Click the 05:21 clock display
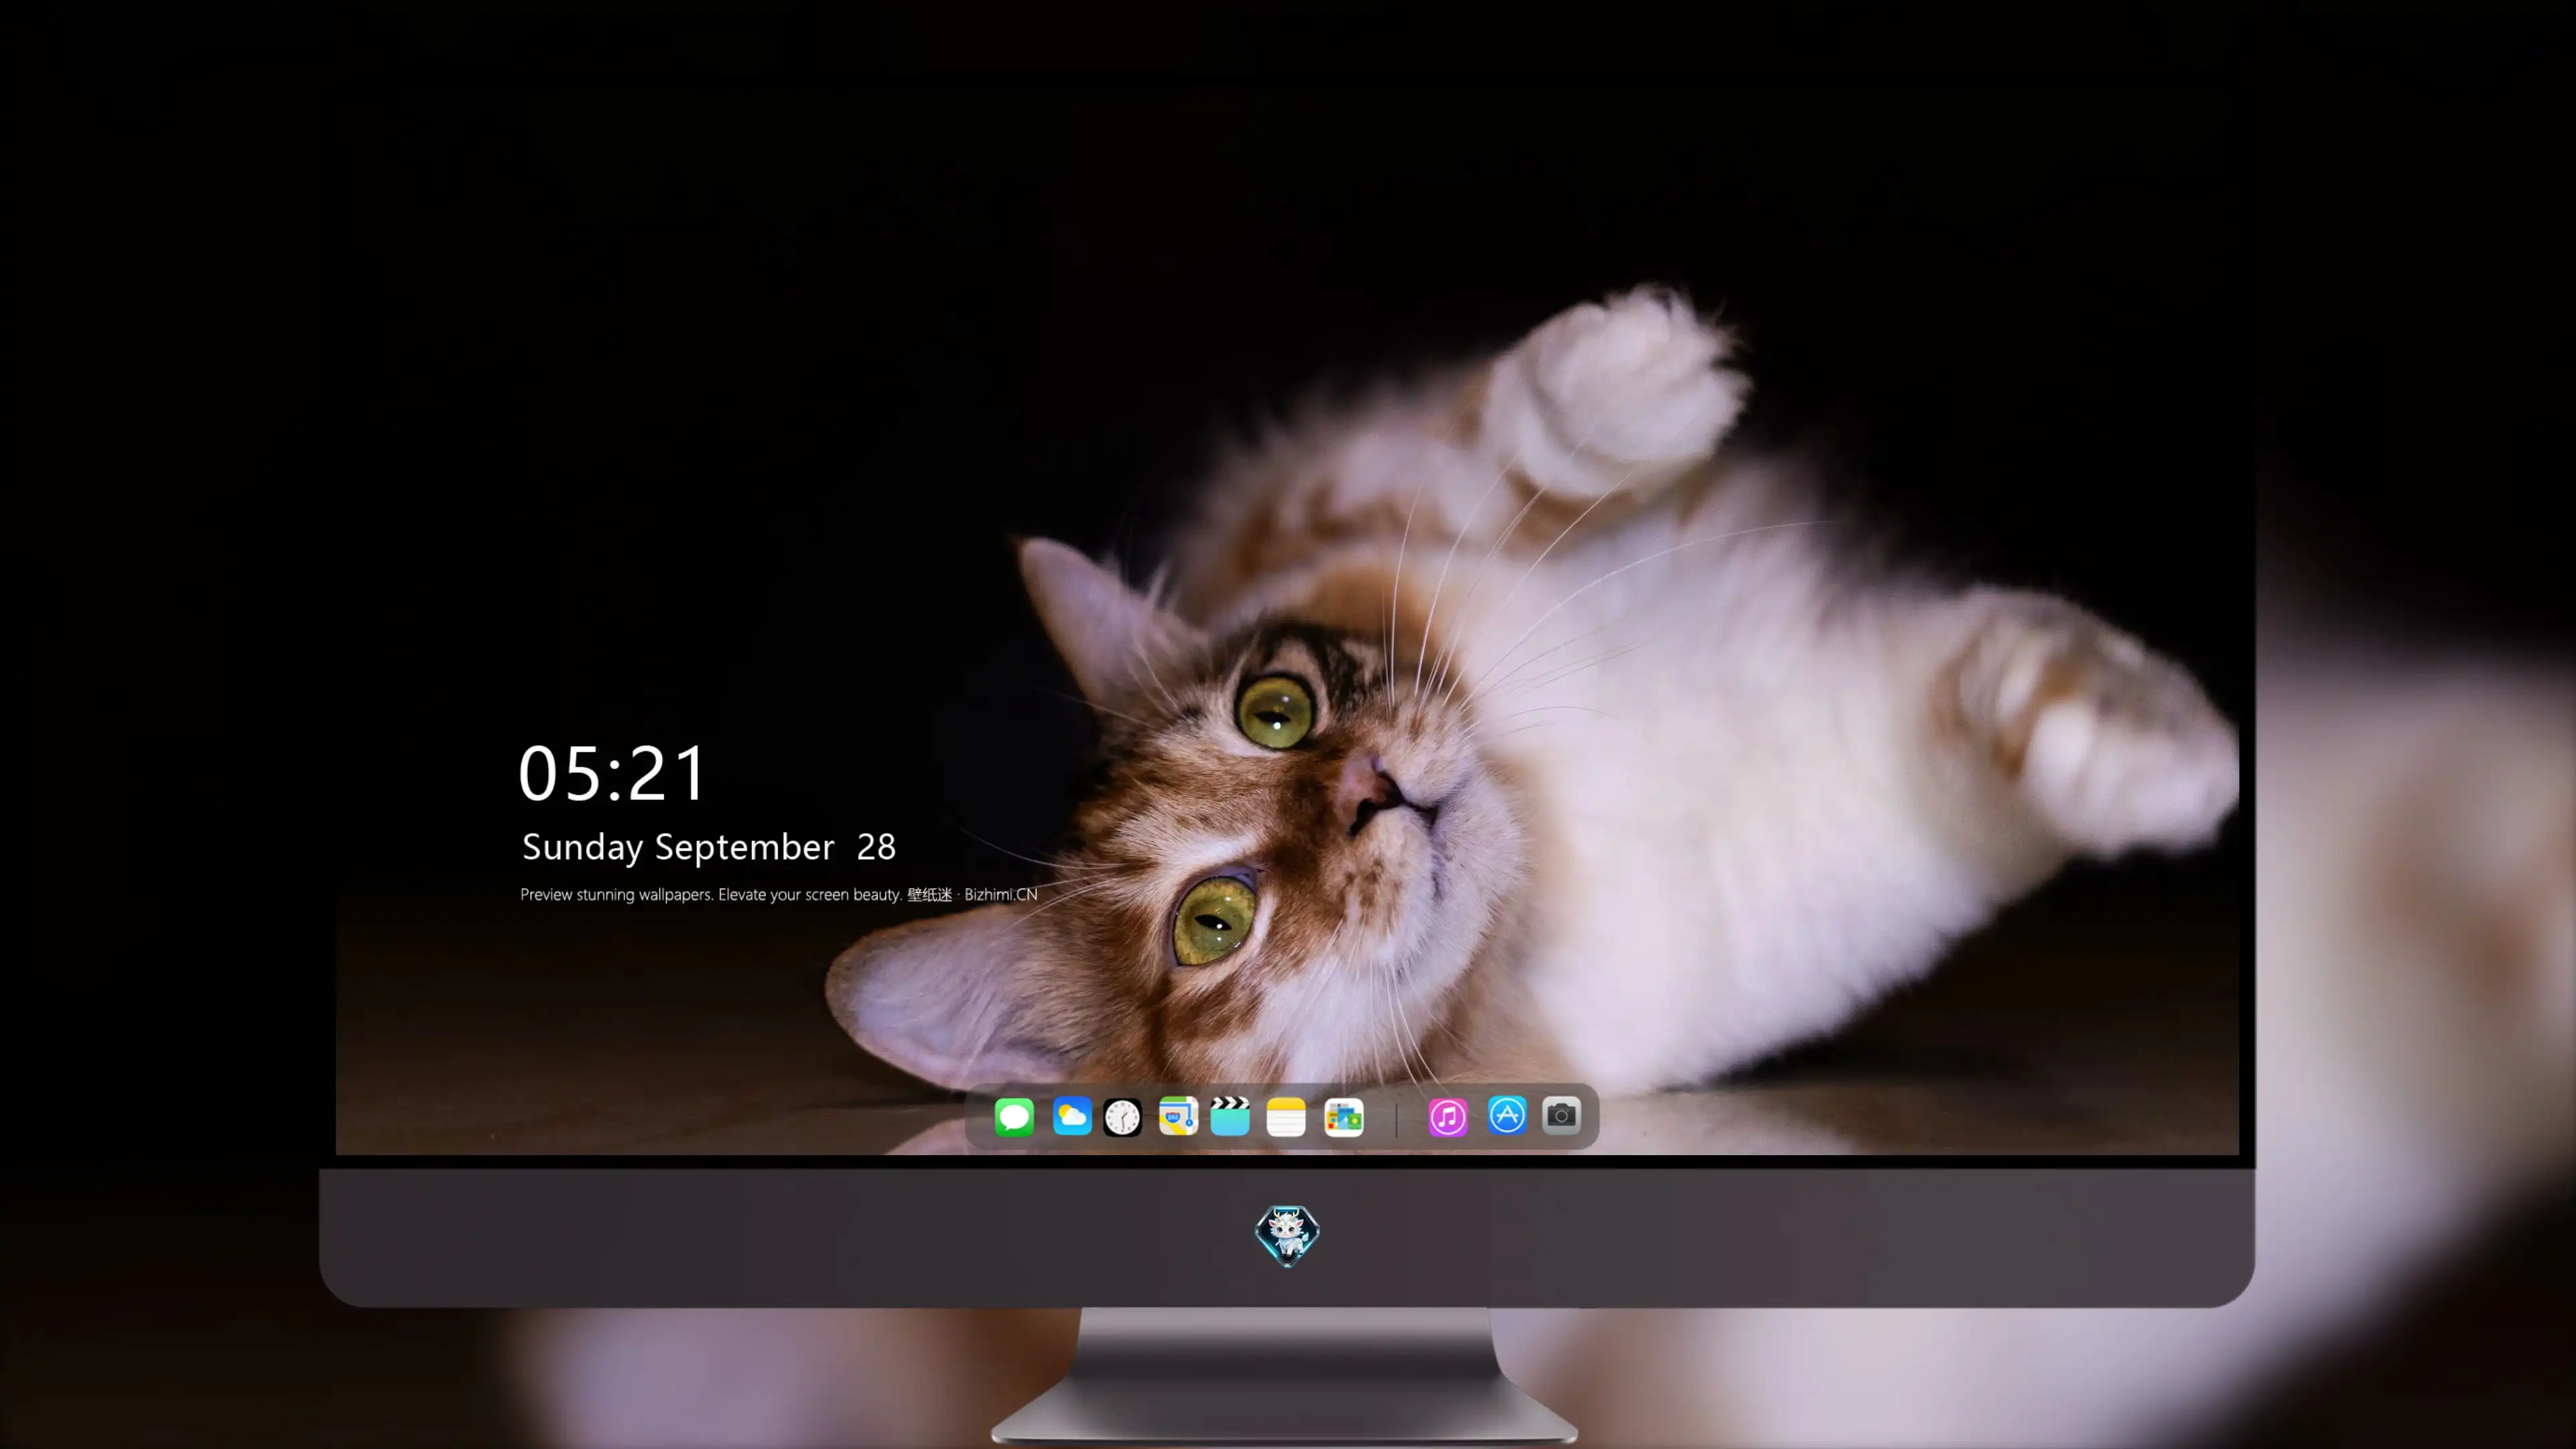 pos(612,773)
